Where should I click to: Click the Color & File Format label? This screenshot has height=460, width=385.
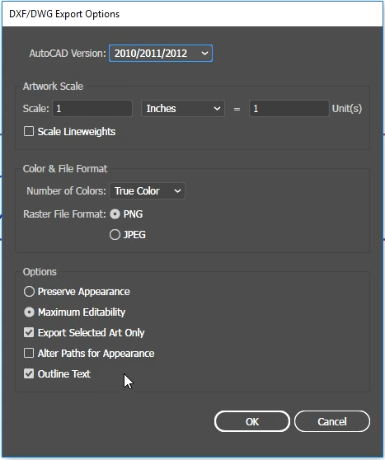[x=65, y=169]
